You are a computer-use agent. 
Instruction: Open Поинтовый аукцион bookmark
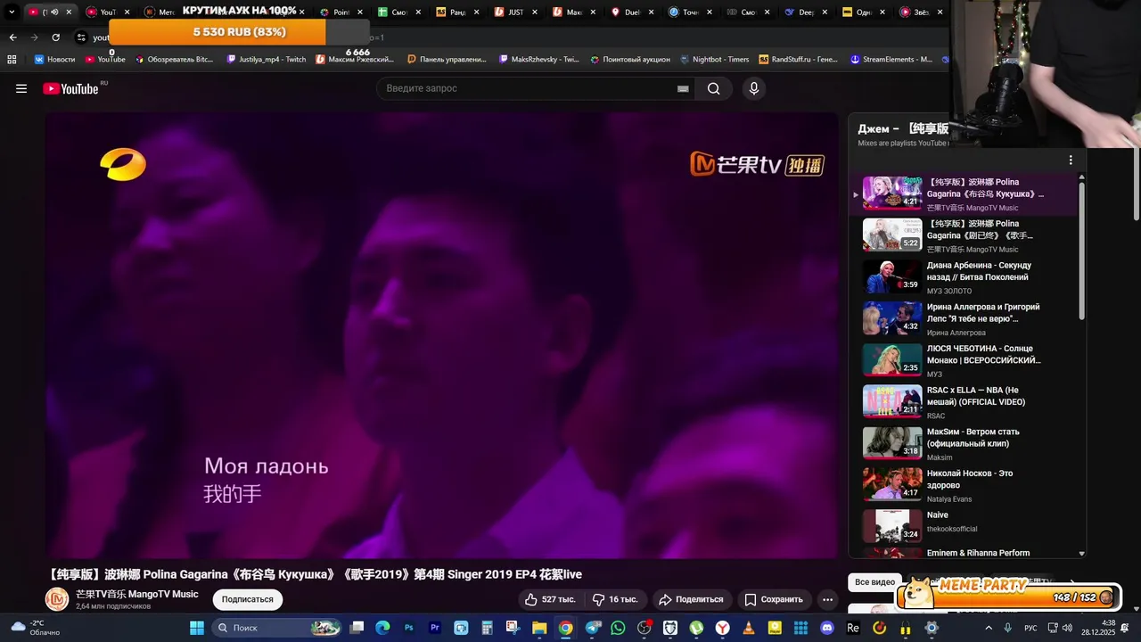(x=629, y=60)
